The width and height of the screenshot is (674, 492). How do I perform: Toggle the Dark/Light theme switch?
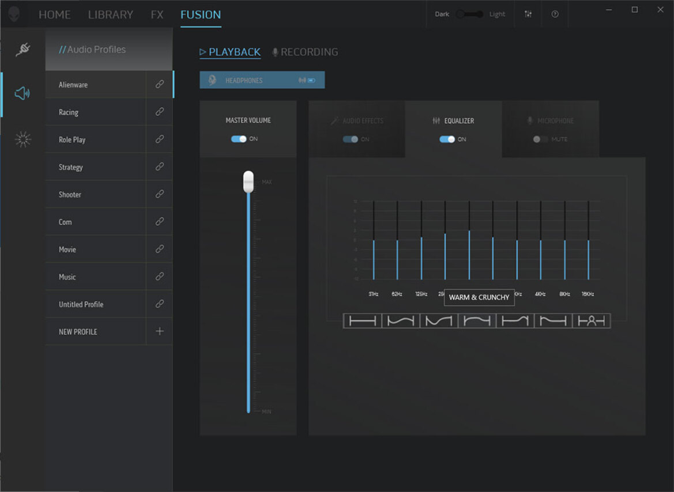pyautogui.click(x=469, y=14)
